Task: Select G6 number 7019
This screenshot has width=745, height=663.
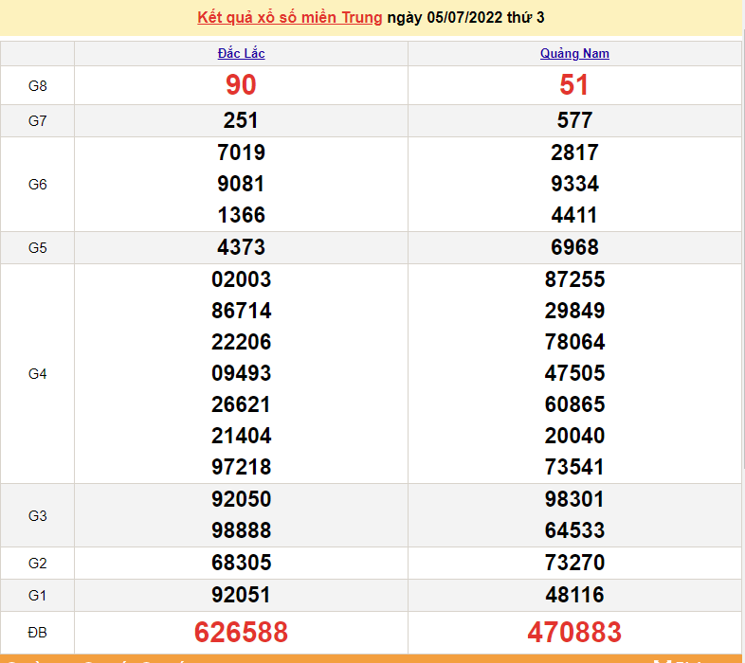Action: point(241,152)
